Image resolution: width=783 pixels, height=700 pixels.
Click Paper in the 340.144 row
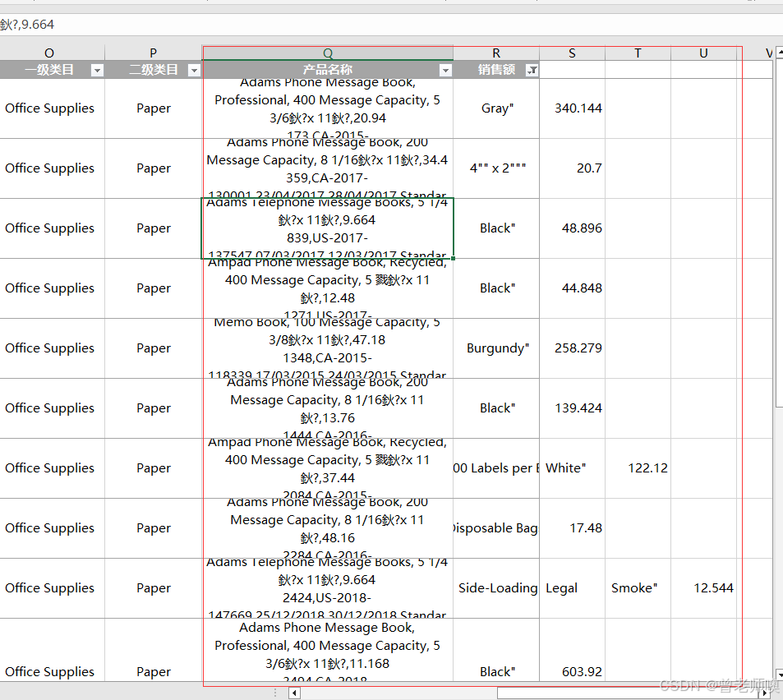point(154,108)
